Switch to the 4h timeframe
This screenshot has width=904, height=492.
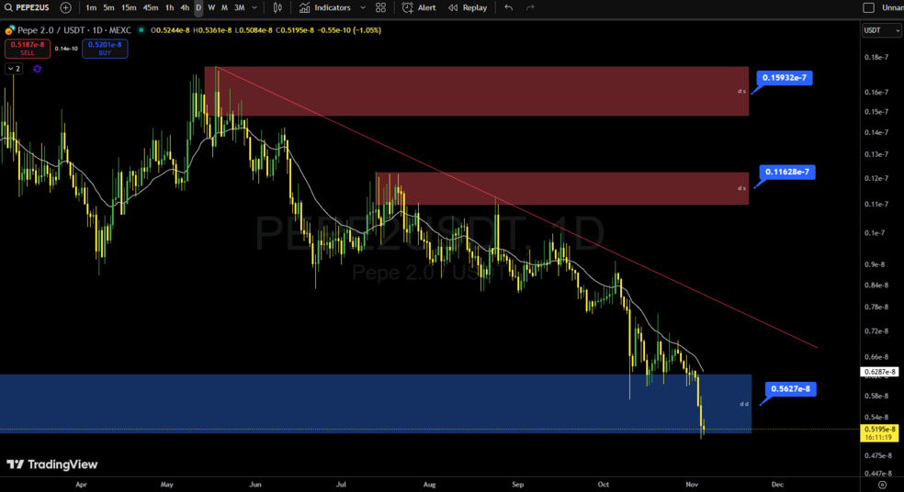185,7
